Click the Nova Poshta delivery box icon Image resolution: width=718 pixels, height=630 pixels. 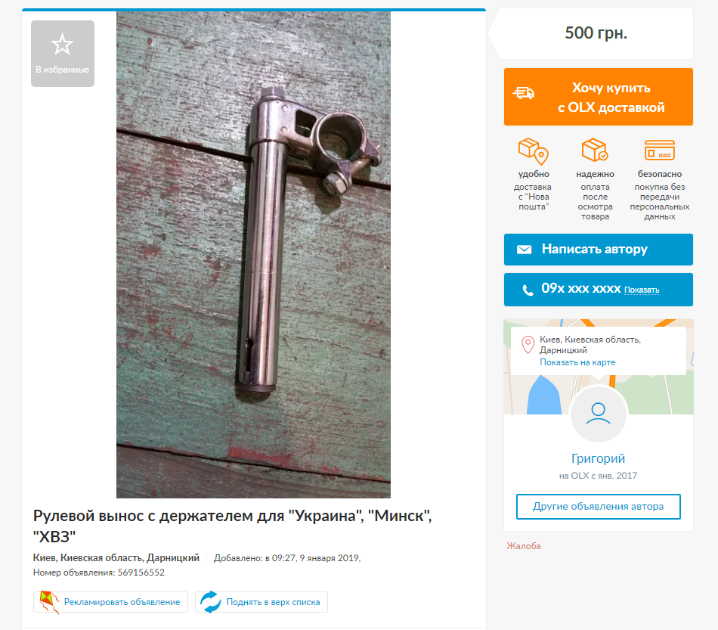[x=534, y=151]
